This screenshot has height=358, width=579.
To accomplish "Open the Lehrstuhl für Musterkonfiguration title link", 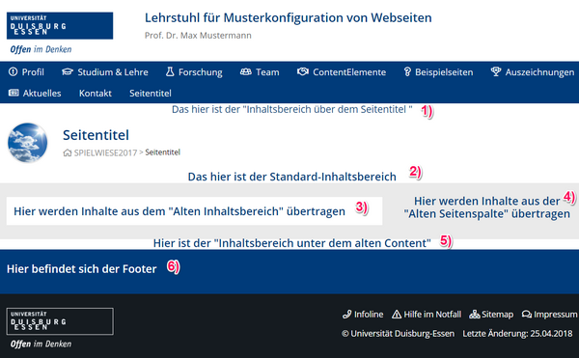I will tap(288, 17).
